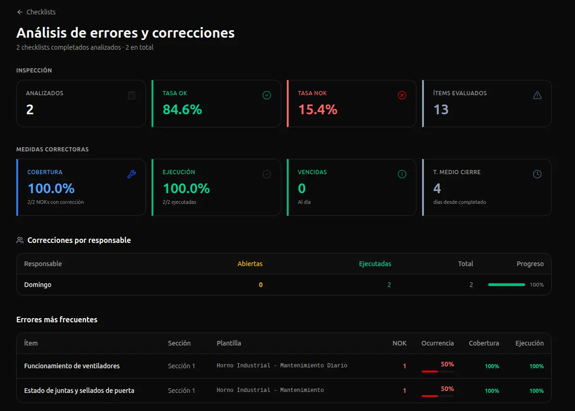Viewport: 575px width, 411px height.
Task: Click the Plantilla column header
Action: 229,343
